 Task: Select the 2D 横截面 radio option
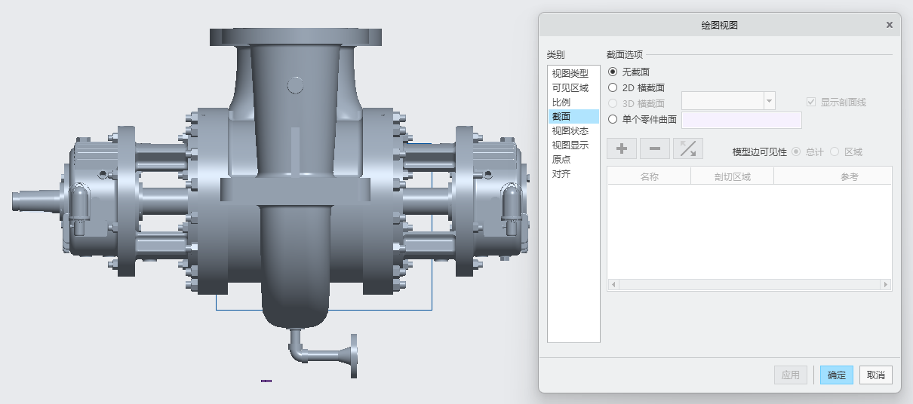[x=613, y=88]
